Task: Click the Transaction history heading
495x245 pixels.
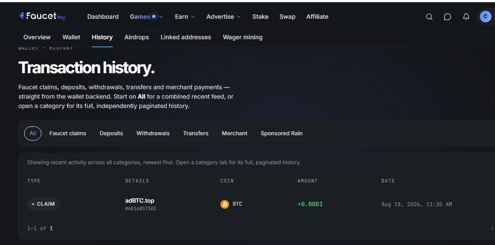Action: 87,67
